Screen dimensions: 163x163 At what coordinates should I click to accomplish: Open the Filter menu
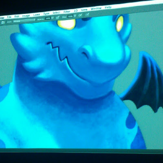[x=67, y=12]
